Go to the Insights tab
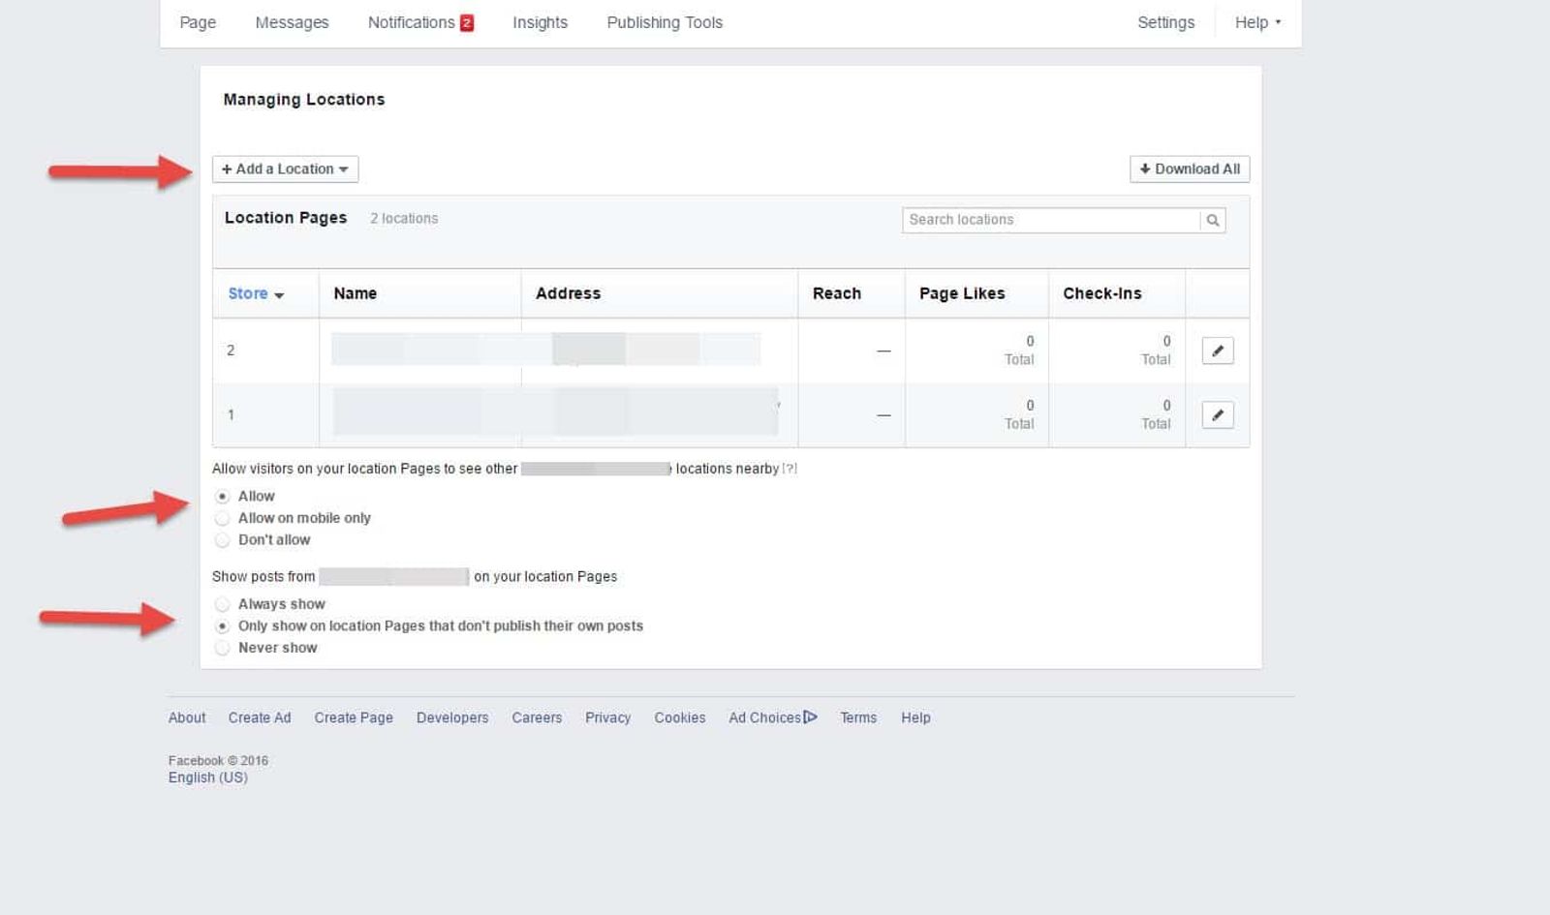 (540, 22)
